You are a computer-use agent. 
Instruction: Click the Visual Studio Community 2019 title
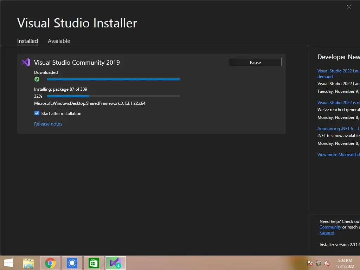tap(77, 63)
